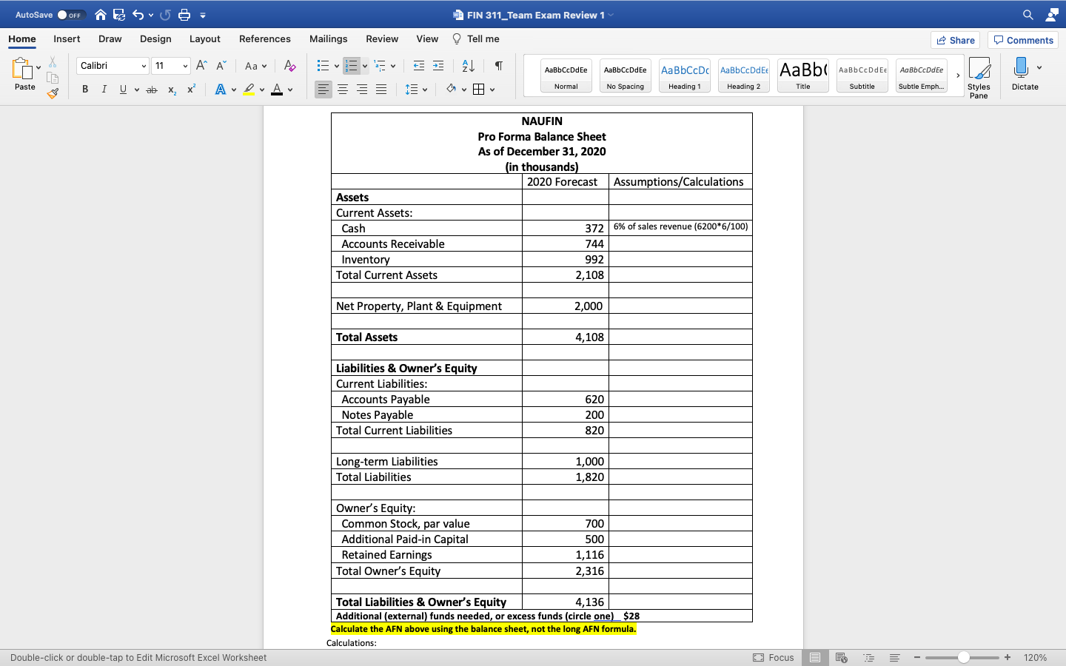This screenshot has width=1066, height=666.
Task: Open the Comments button
Action: pos(1023,40)
